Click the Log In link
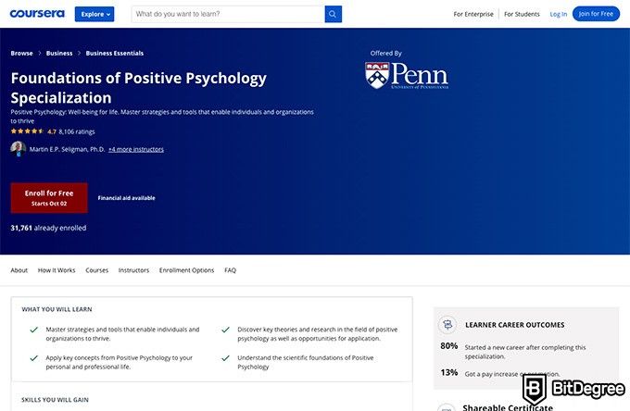 click(x=558, y=14)
